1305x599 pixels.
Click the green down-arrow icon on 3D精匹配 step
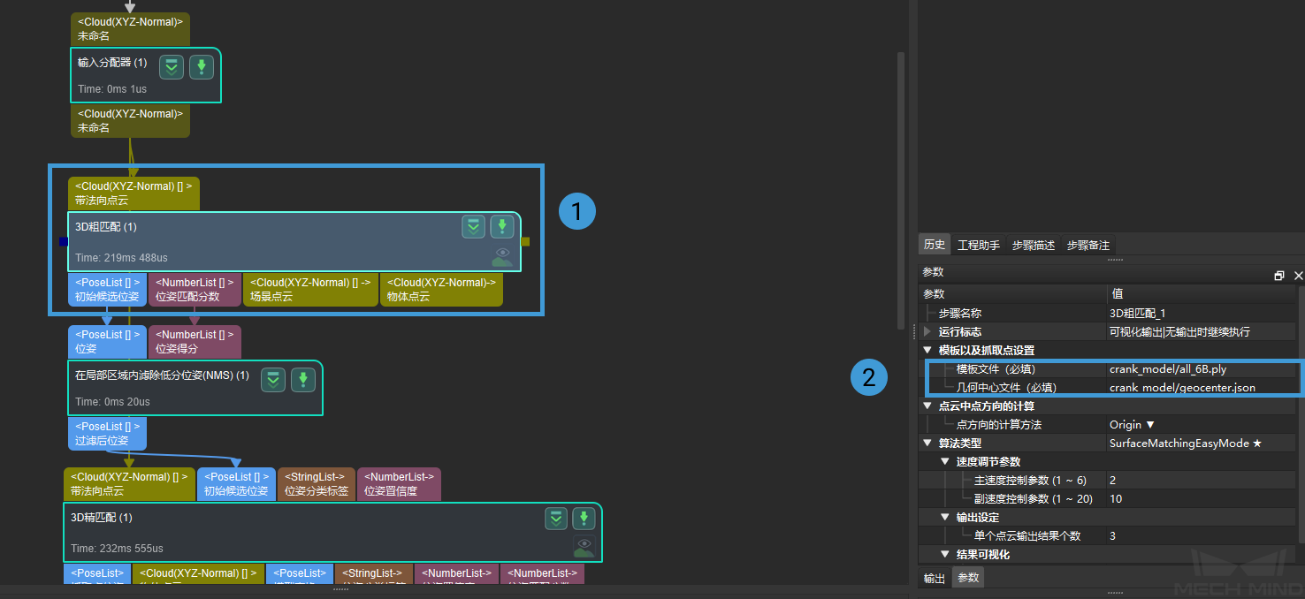(x=584, y=519)
